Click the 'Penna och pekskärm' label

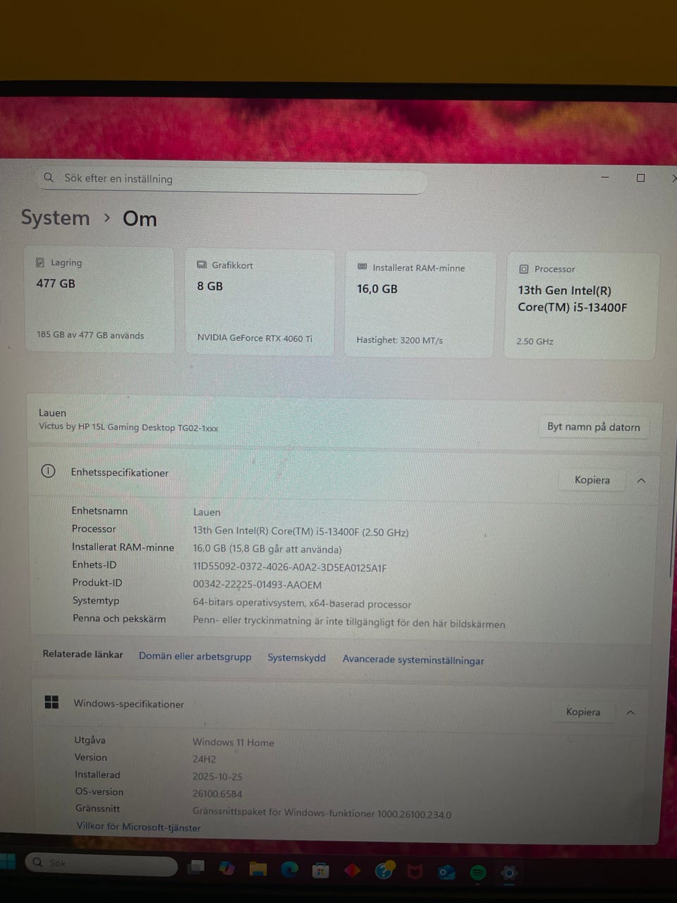[x=119, y=619]
